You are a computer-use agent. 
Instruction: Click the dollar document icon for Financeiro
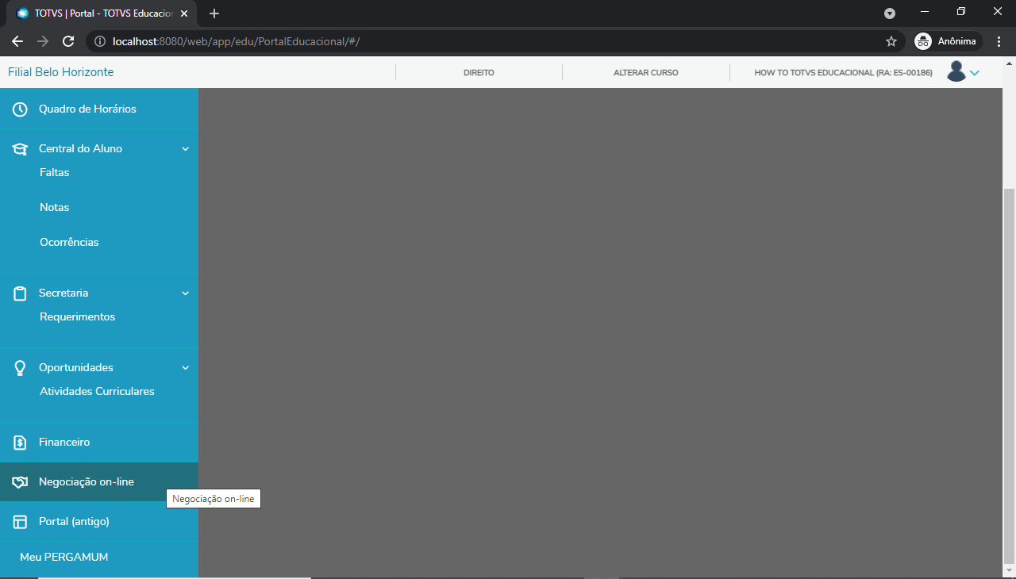[x=20, y=443]
